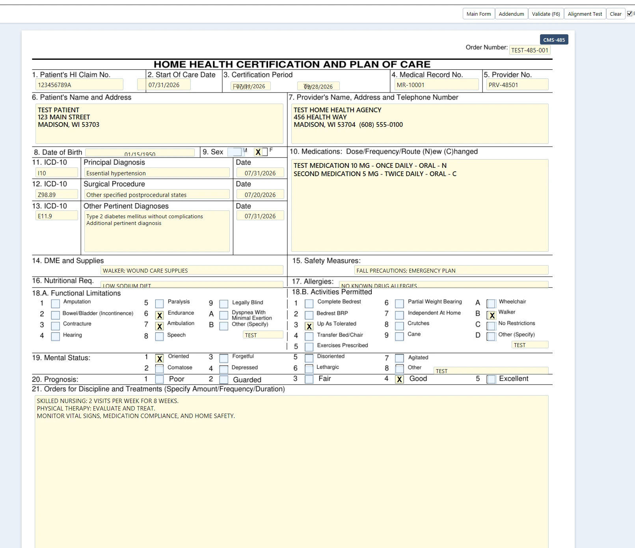
Task: Edit the Safety Measures field
Action: tap(451, 270)
